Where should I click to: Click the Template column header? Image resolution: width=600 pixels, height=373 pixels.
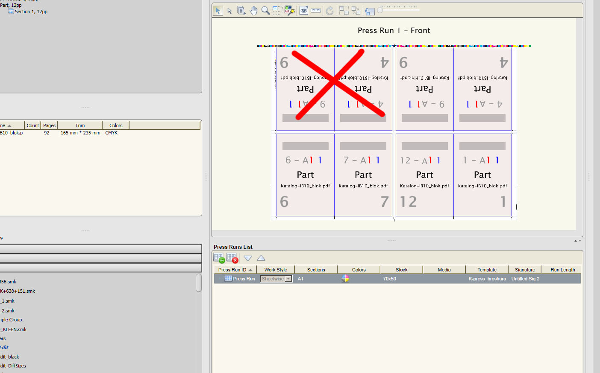pos(487,270)
